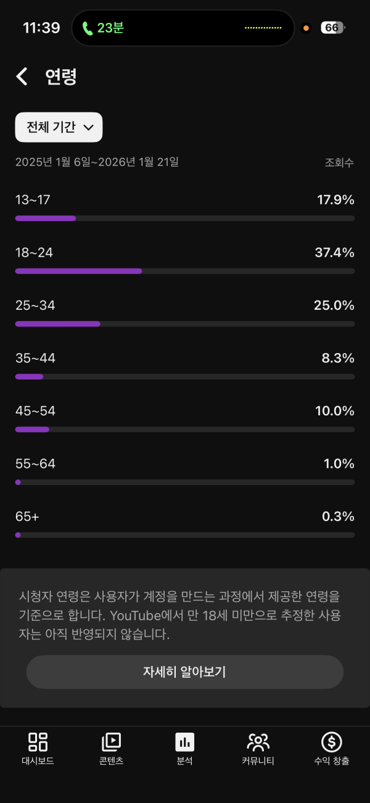Image resolution: width=370 pixels, height=803 pixels.
Task: Open the 콘텐츠 content icon
Action: pyautogui.click(x=111, y=741)
